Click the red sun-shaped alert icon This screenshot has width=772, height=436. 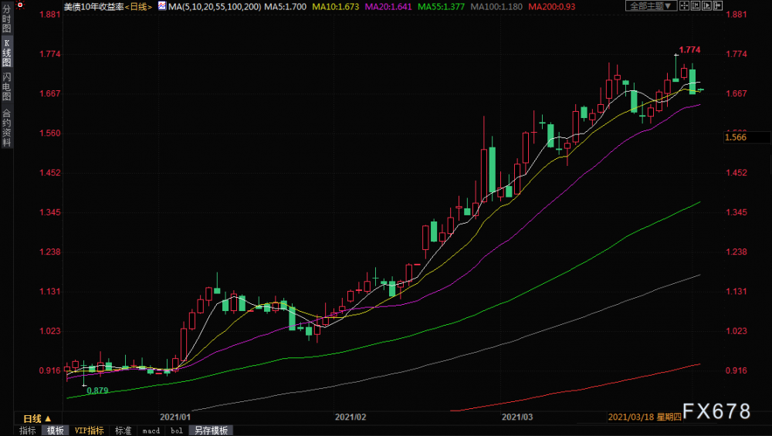click(x=20, y=5)
